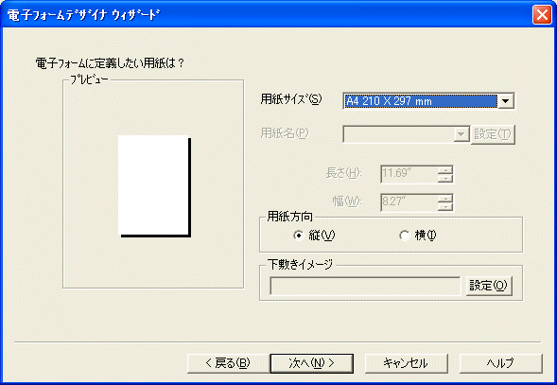557x385 pixels.
Task: Open the 用紙サイズ dropdown arrow
Action: [505, 101]
